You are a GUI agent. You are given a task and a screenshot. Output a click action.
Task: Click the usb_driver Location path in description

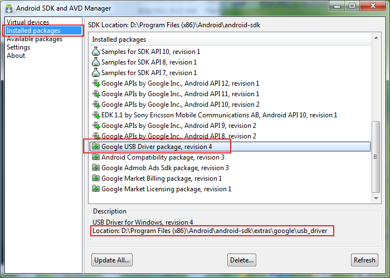210,231
